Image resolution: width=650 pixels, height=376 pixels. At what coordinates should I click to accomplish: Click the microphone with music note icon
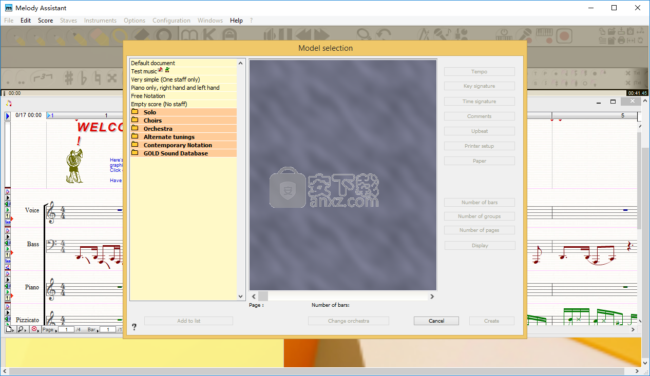(x=443, y=35)
